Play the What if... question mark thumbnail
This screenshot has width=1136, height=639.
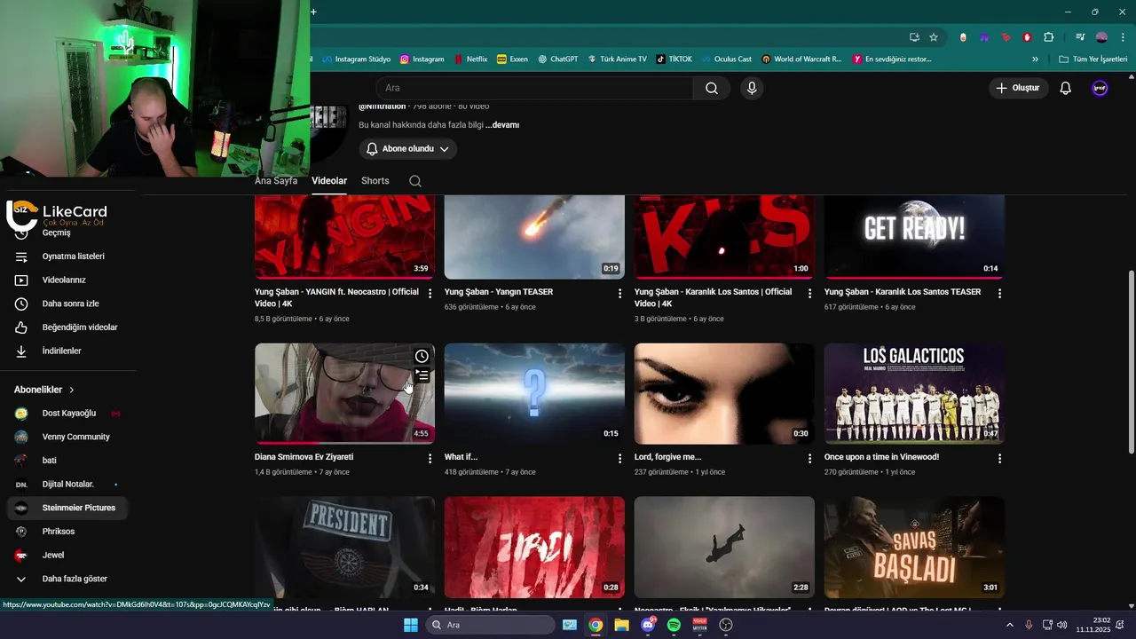point(534,394)
